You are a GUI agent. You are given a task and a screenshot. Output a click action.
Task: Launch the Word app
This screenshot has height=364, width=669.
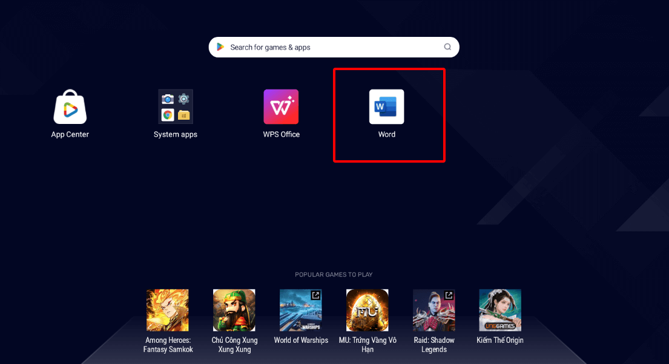tap(386, 106)
